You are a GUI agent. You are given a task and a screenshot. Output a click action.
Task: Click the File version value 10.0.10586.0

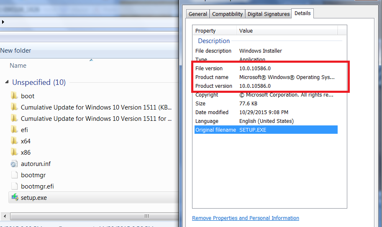click(x=255, y=69)
